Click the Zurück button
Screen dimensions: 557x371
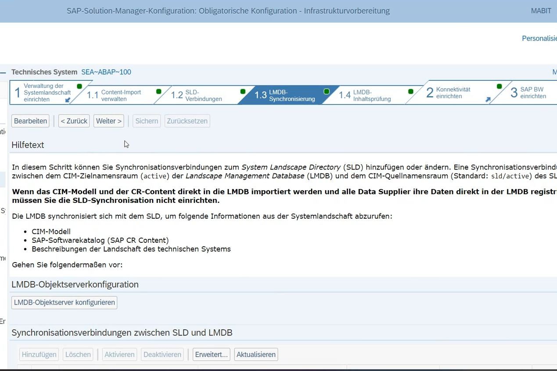click(74, 121)
